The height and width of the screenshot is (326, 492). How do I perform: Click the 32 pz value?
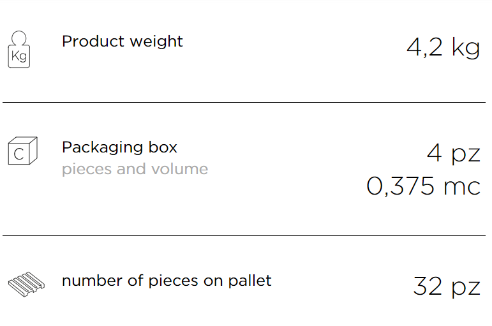pos(447,286)
